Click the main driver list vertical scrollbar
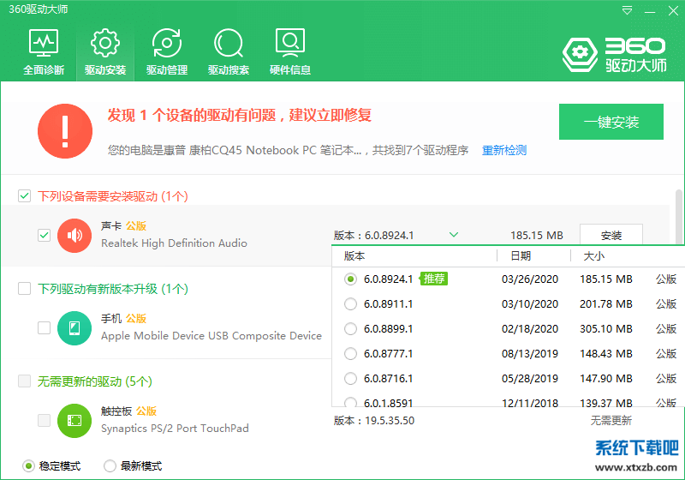The image size is (685, 480). (679, 214)
